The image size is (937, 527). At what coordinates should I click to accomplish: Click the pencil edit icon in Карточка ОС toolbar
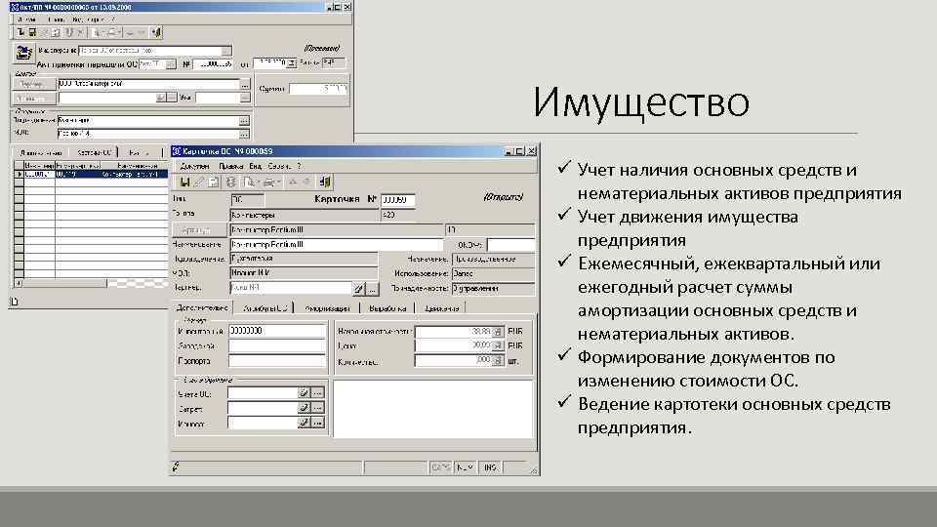199,182
